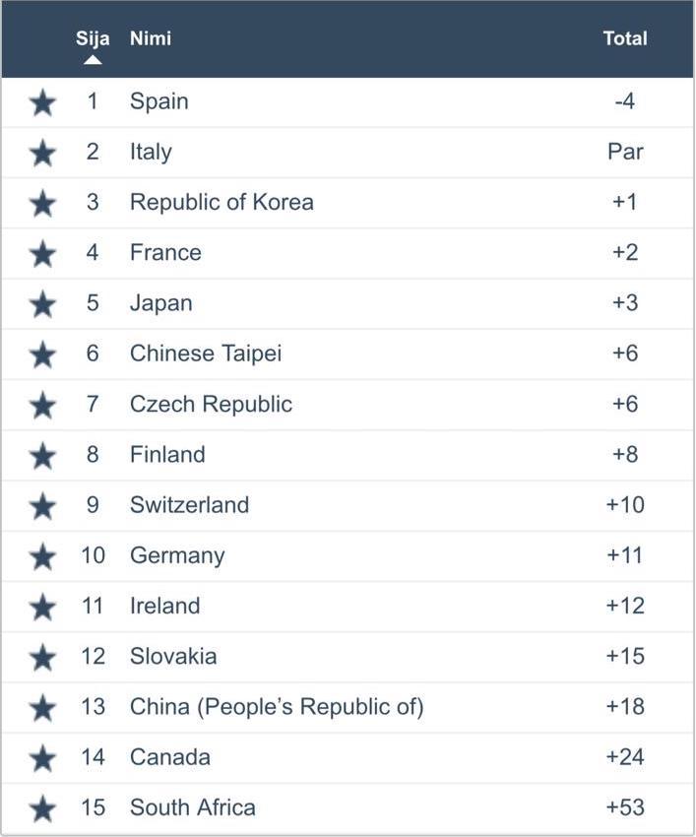This screenshot has height=837, width=696.
Task: Star Switzerland in the leaderboard
Action: (42, 505)
